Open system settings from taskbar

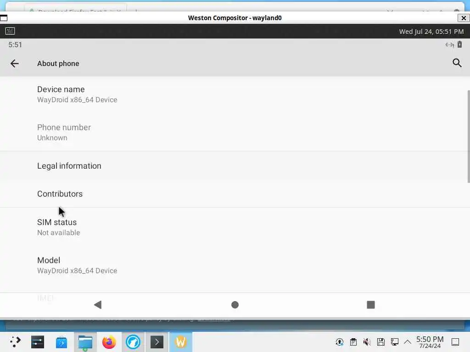pos(38,342)
